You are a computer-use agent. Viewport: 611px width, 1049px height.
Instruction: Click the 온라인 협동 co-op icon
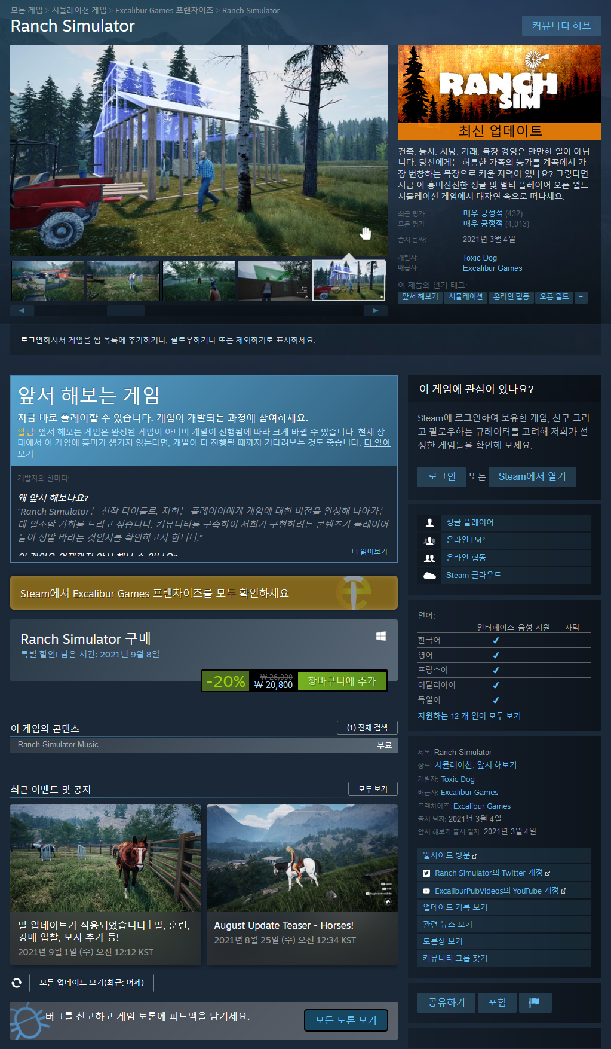click(x=429, y=558)
